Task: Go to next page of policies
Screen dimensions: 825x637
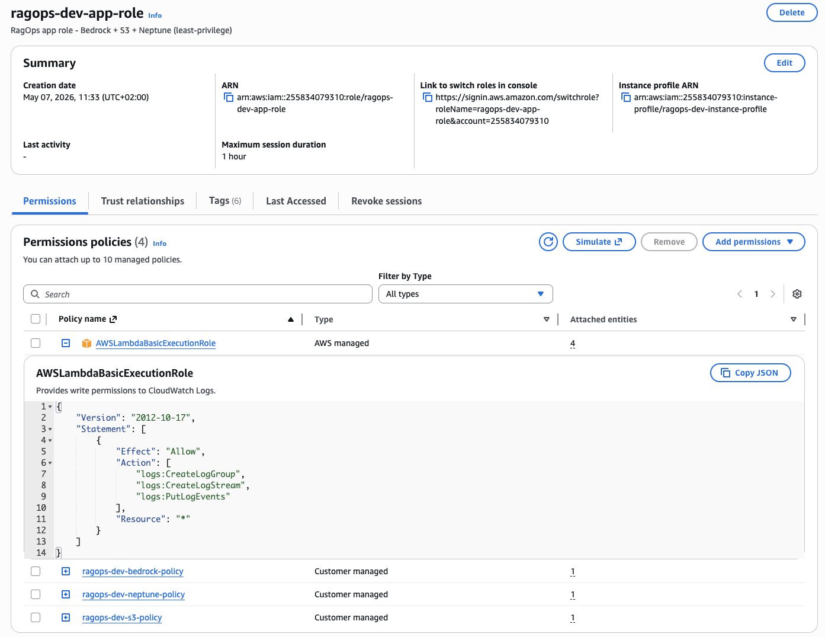Action: click(772, 294)
